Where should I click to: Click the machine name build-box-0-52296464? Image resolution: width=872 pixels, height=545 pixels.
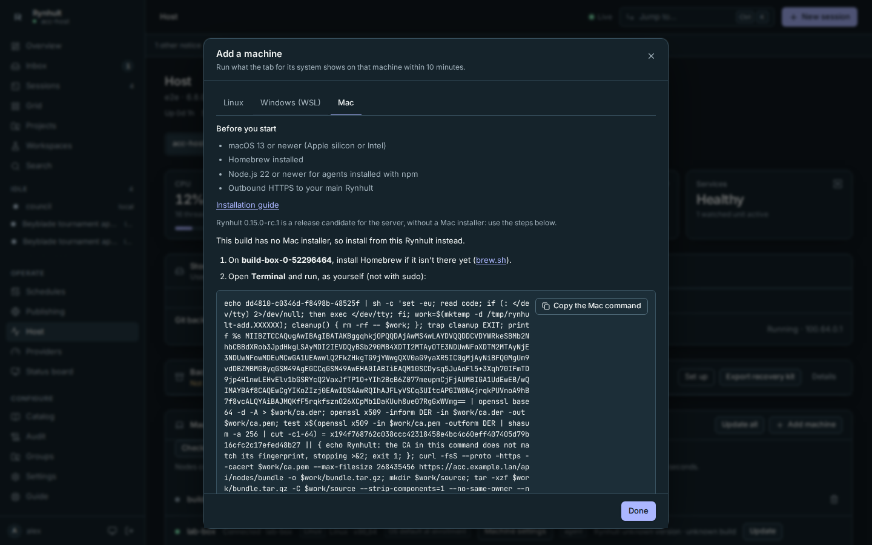[x=286, y=260]
